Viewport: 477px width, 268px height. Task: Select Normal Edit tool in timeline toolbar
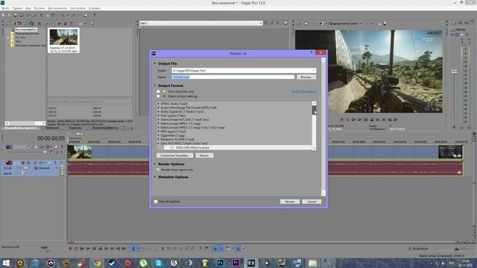133,249
